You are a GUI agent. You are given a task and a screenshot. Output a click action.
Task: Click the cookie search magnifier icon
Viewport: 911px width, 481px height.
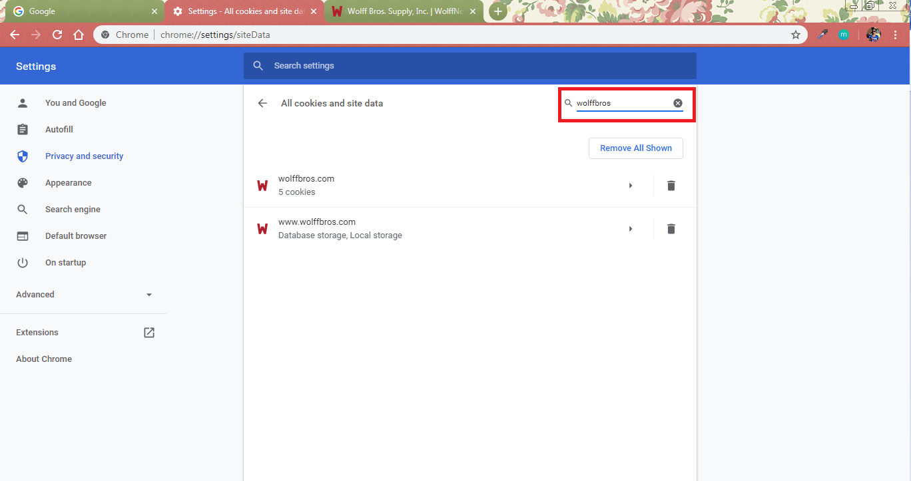click(x=569, y=103)
